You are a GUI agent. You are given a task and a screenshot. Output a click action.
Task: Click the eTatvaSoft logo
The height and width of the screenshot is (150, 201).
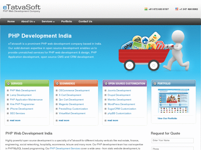tap(22, 8)
